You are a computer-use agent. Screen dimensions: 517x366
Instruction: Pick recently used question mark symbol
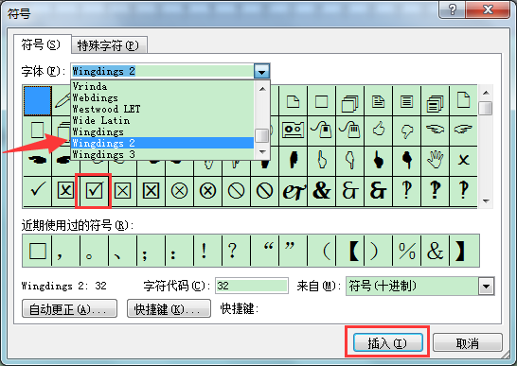236,251
